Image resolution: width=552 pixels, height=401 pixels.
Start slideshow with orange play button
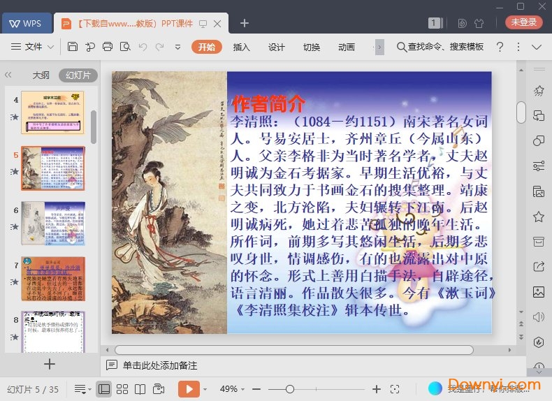coord(189,389)
